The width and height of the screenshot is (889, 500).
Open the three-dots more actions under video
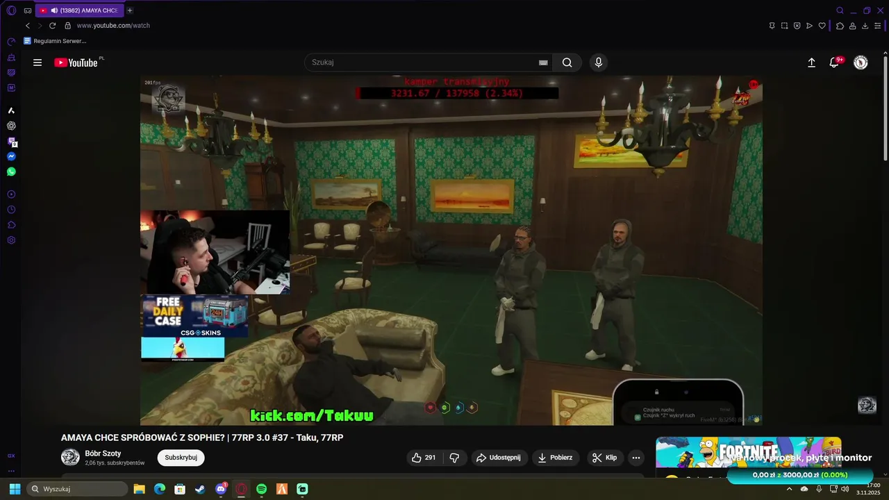pyautogui.click(x=635, y=458)
